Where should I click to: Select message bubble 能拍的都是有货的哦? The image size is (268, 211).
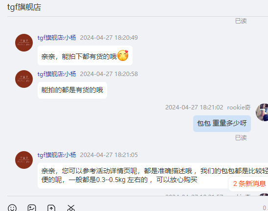72,90
